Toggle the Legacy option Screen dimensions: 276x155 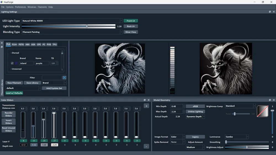click(x=195, y=137)
